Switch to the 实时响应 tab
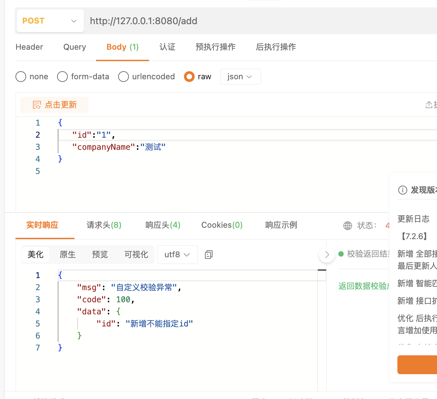The width and height of the screenshot is (437, 399). point(42,225)
